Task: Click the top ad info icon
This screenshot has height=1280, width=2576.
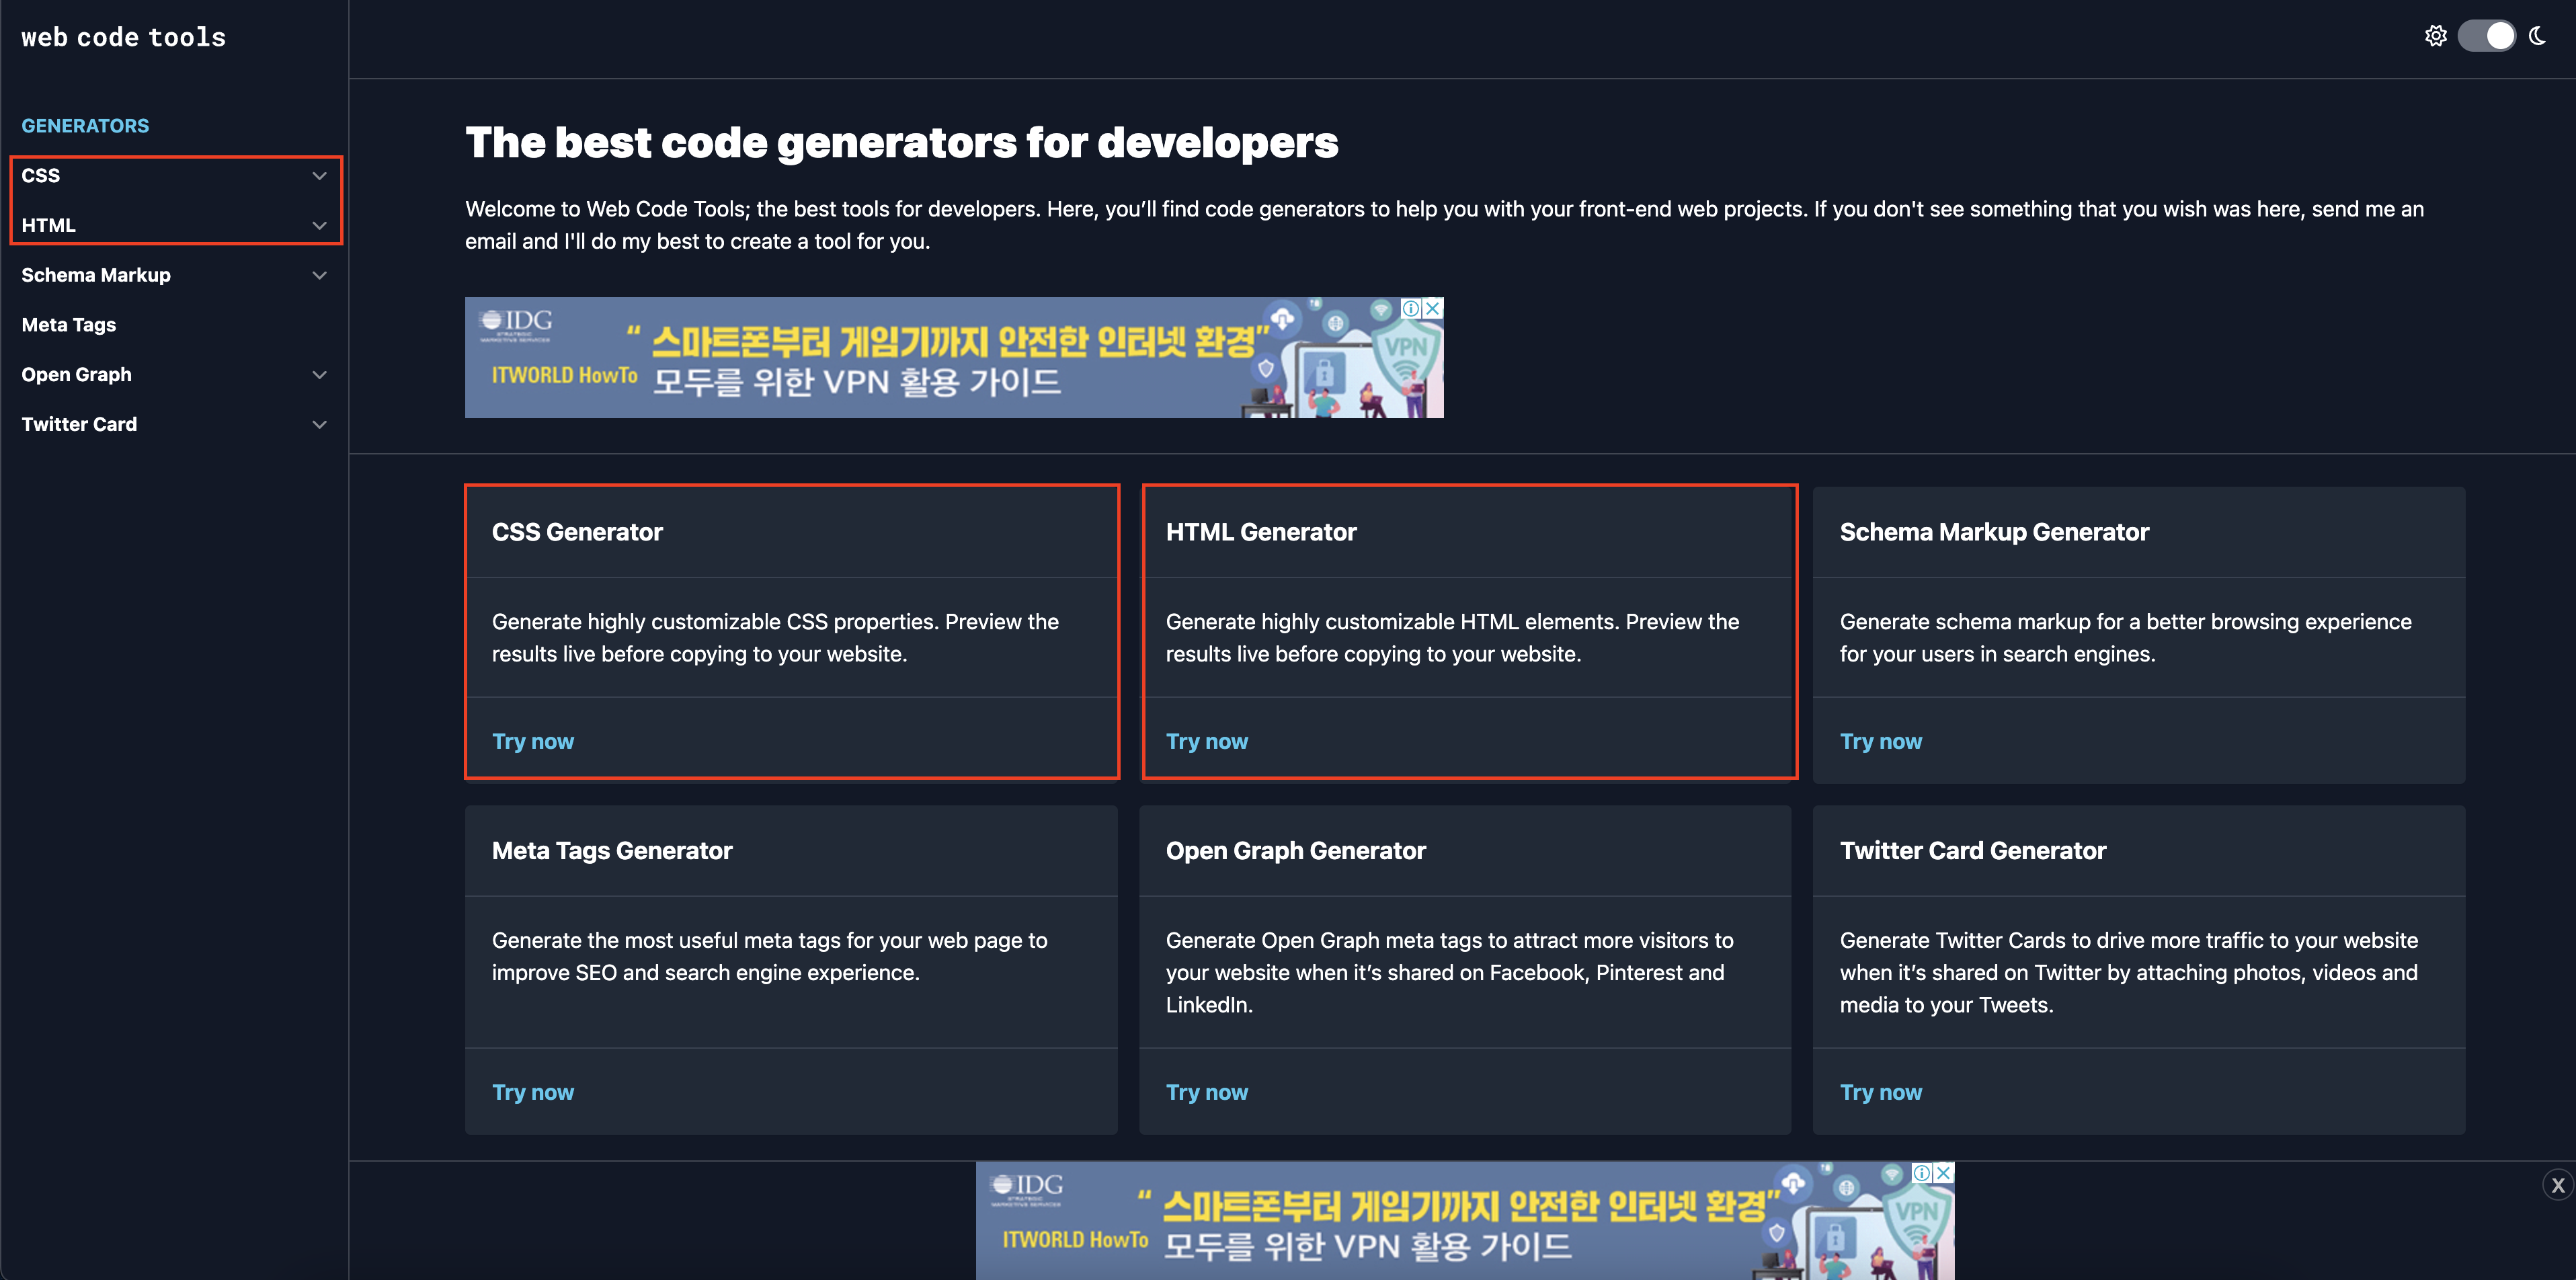Action: [1410, 308]
